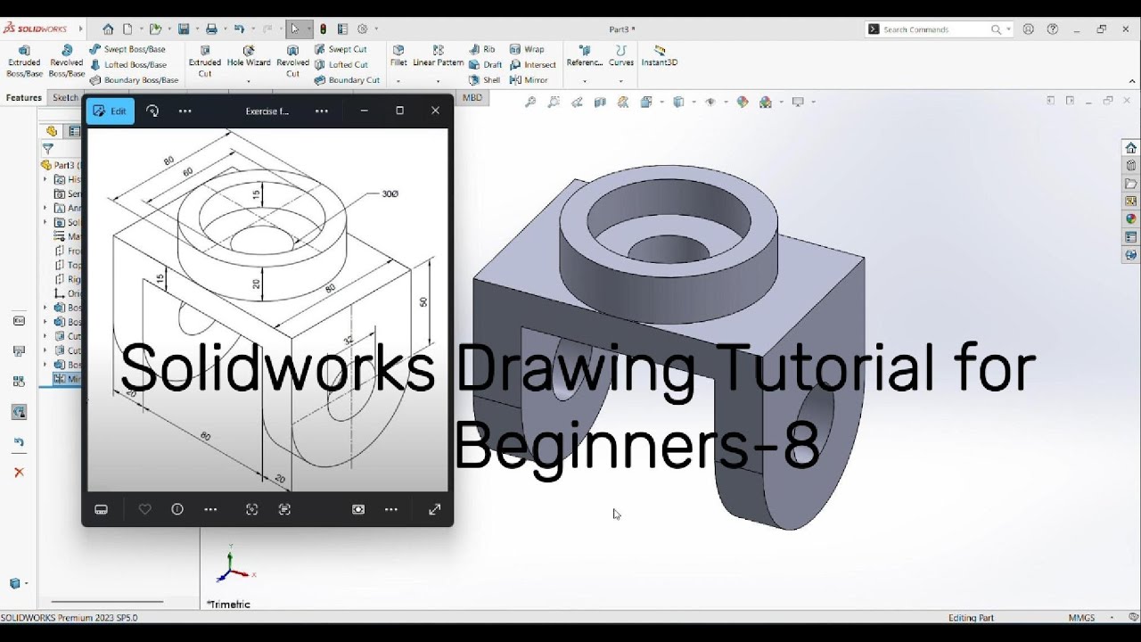
Task: Click the Select cursor tool
Action: pyautogui.click(x=295, y=29)
